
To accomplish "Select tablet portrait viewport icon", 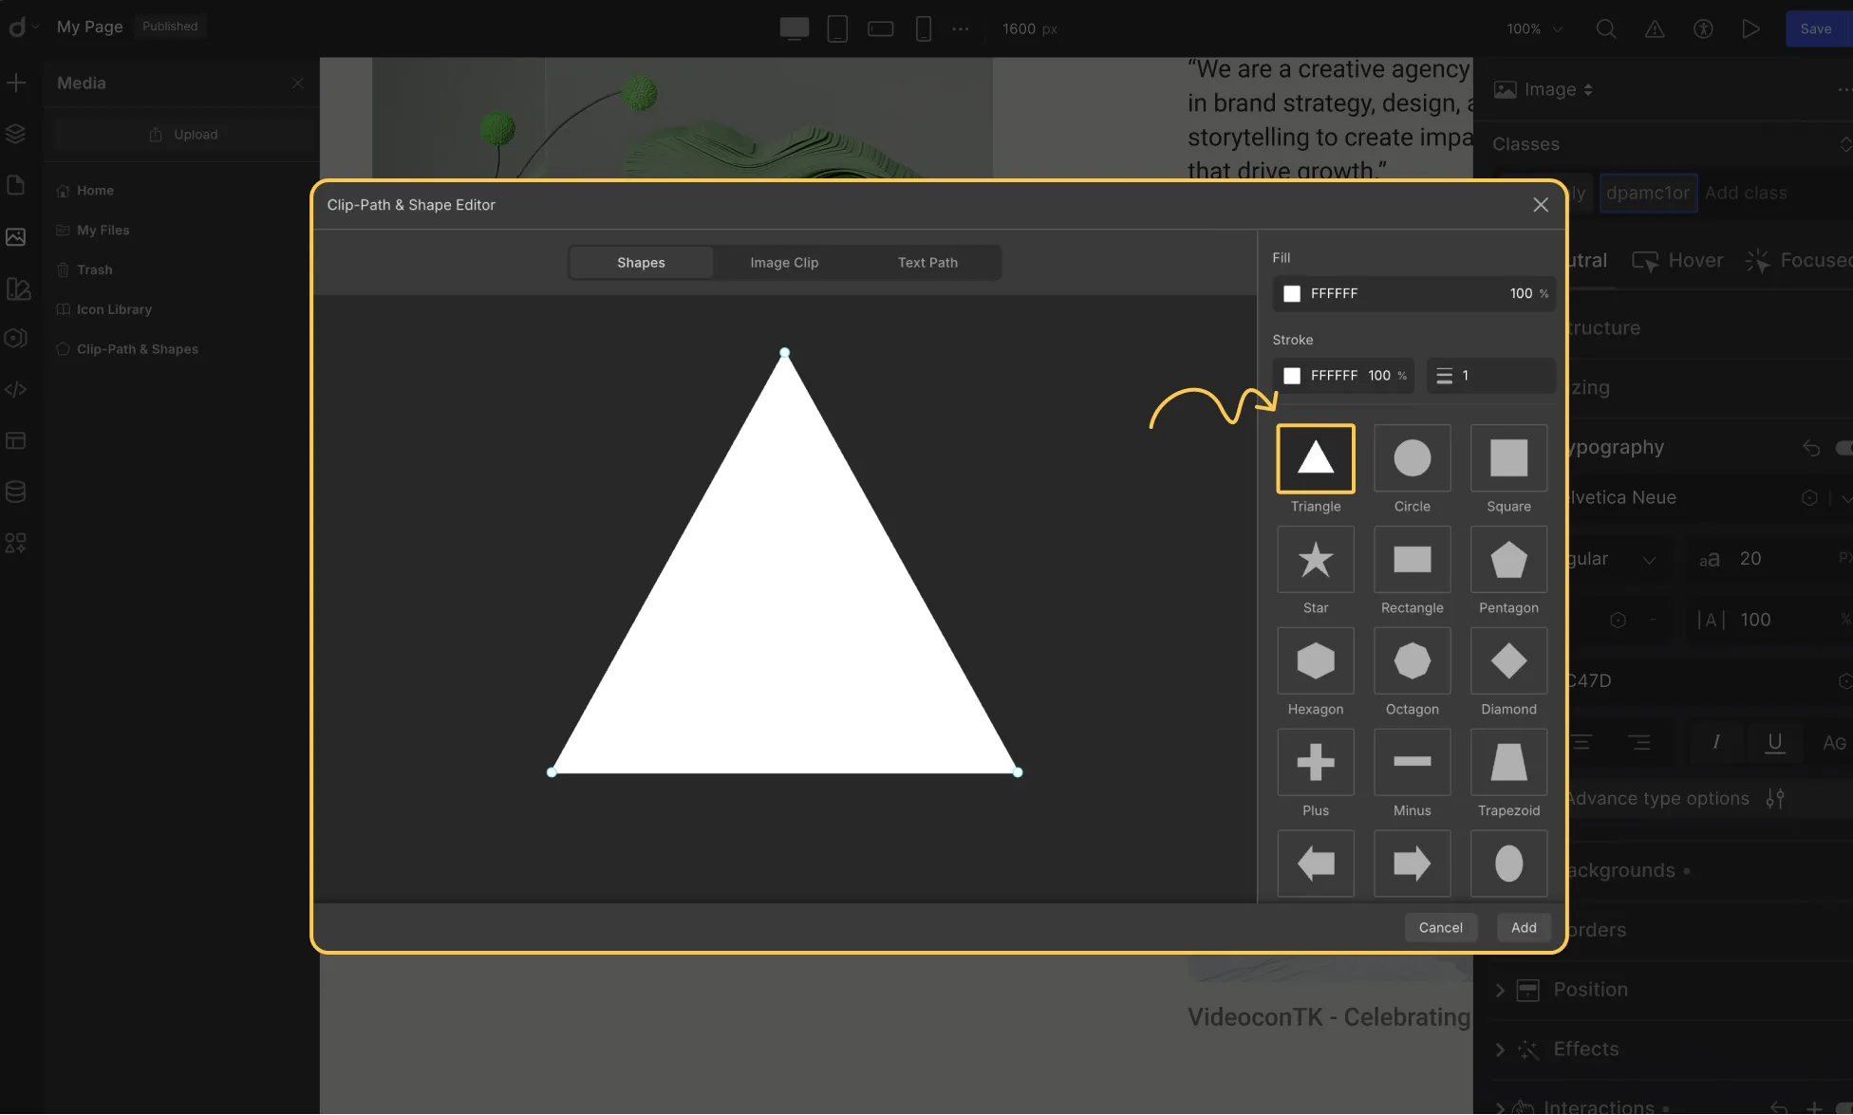I will click(837, 28).
